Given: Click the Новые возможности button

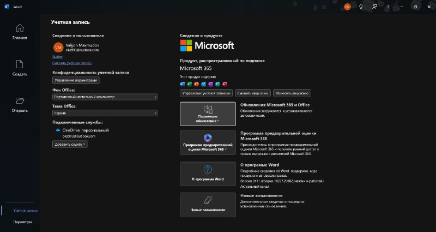Looking at the screenshot, I should (x=208, y=205).
